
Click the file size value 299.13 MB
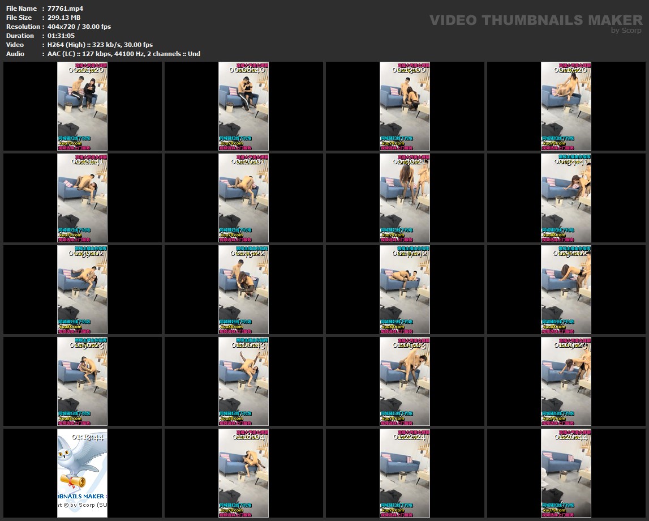pos(64,18)
